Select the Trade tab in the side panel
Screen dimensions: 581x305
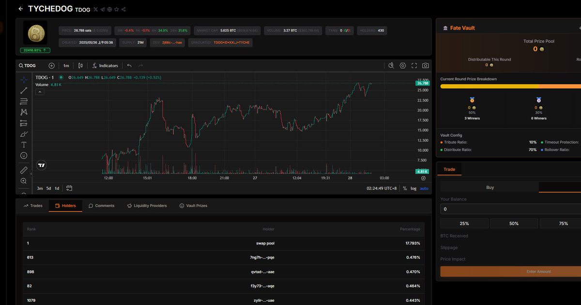[449, 169]
